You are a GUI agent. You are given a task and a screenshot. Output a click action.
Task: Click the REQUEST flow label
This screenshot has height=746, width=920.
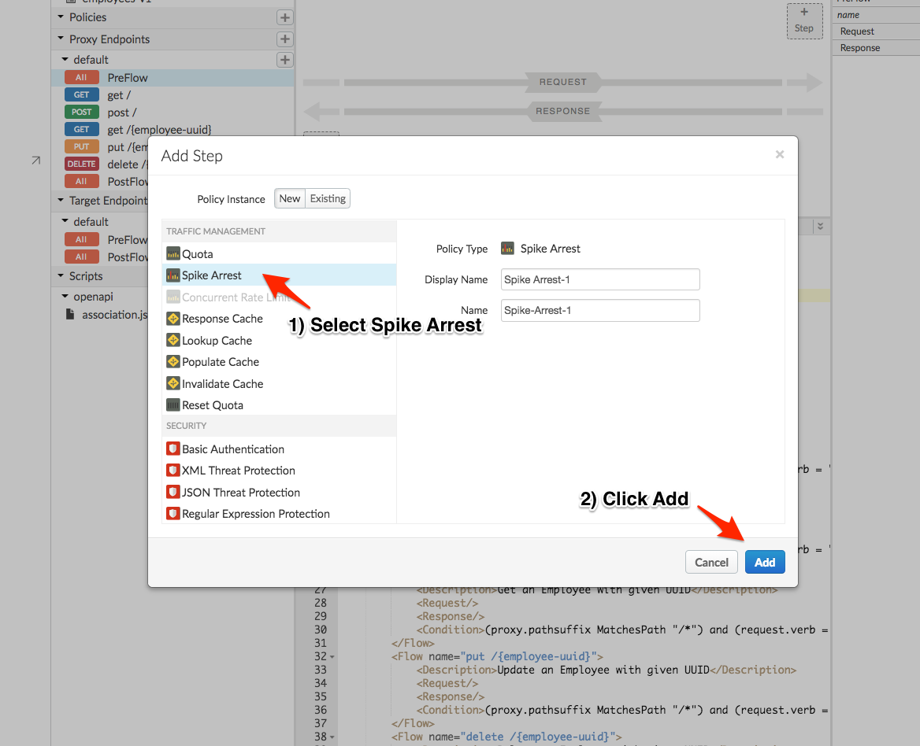tap(562, 82)
